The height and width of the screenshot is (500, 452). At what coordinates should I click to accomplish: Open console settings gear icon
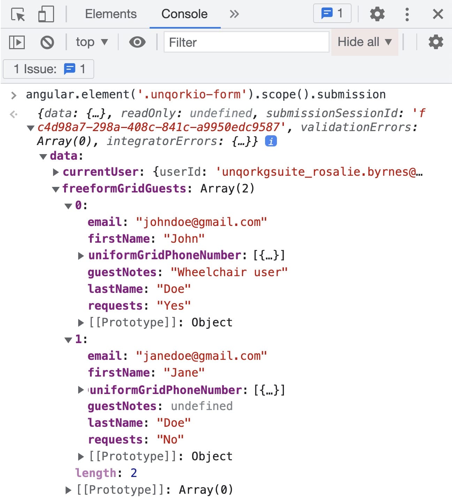click(x=436, y=42)
